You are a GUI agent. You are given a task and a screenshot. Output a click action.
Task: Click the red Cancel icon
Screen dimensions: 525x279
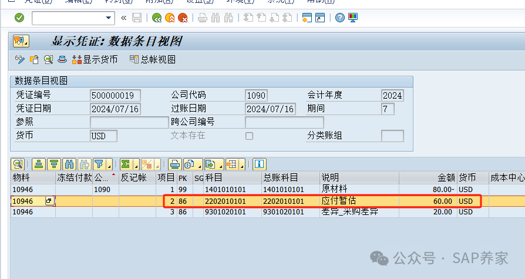[183, 18]
